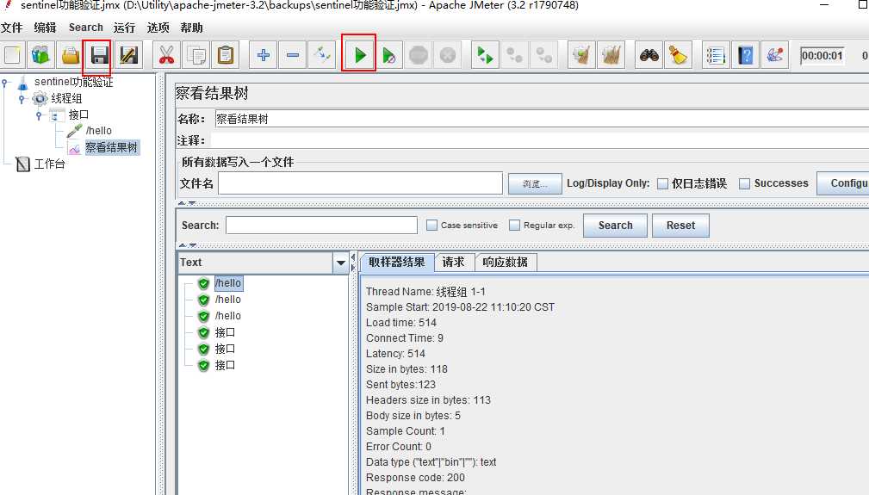Select the last 接口 result entry
This screenshot has width=869, height=495.
pyautogui.click(x=225, y=365)
